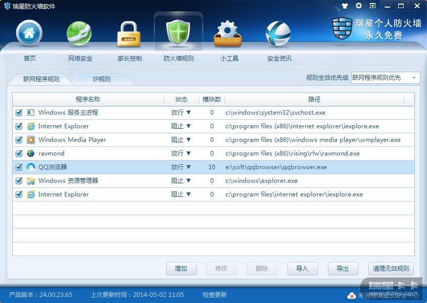Screen dimensions: 427x303
Task: Select the green shield Firewall Rules icon
Action: [x=178, y=33]
